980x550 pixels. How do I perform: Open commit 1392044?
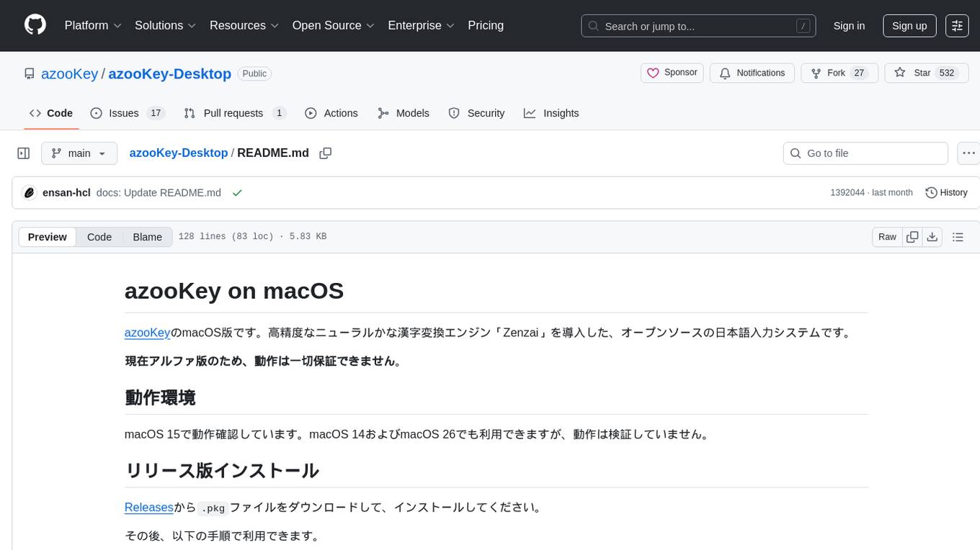coord(847,193)
